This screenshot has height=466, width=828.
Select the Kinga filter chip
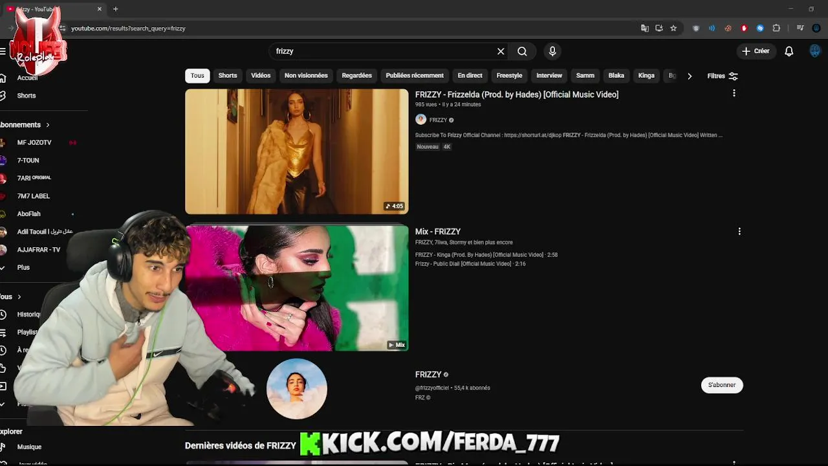pos(646,76)
